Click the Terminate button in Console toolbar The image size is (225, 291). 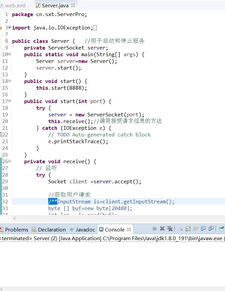[x=154, y=229]
